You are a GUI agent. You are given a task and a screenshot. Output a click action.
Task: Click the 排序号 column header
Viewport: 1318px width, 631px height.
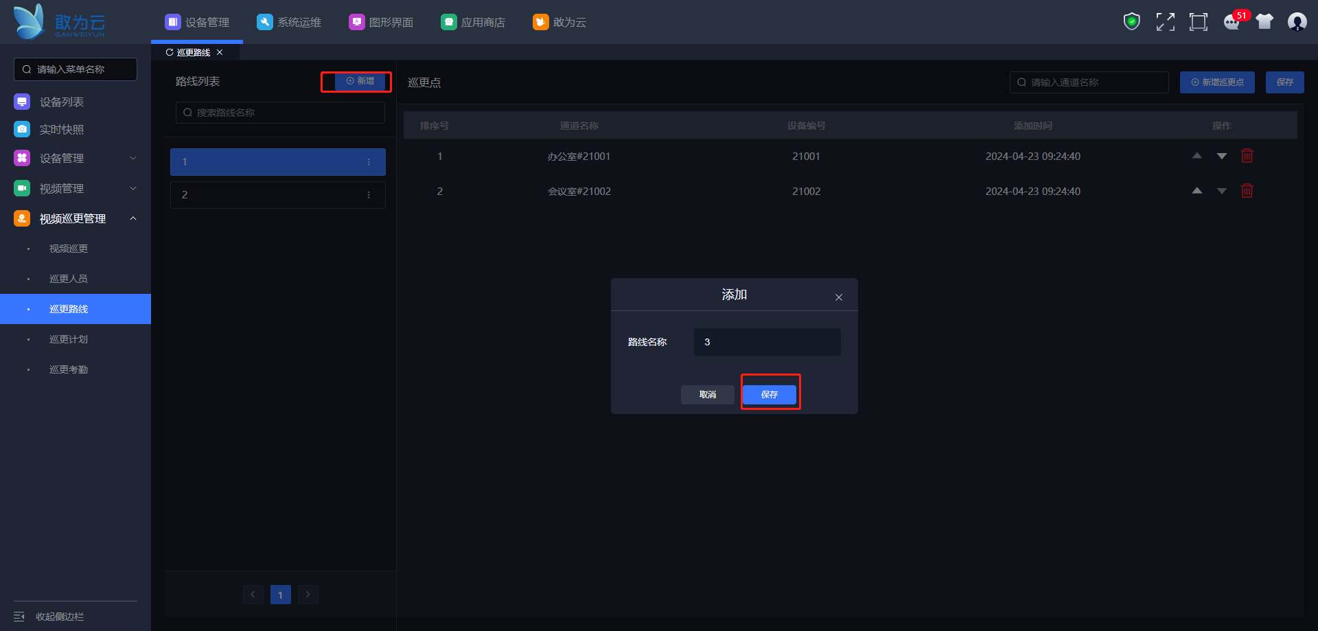click(435, 126)
